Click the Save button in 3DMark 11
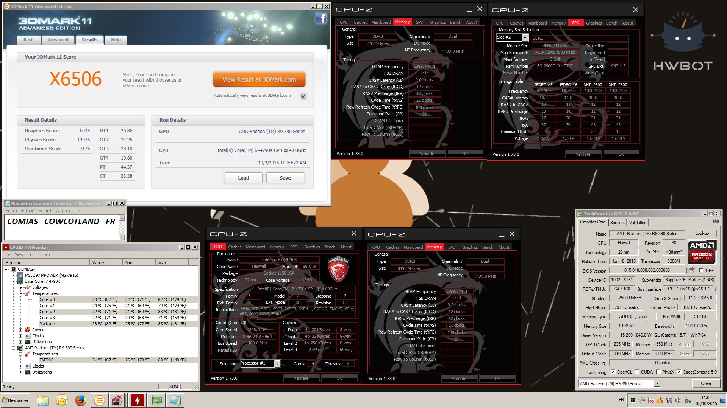Screen dimensions: 727x408 pos(285,178)
